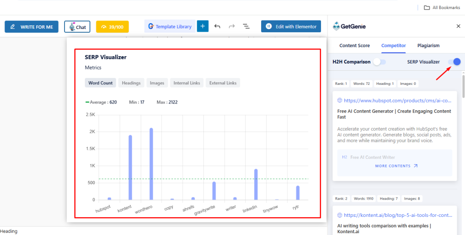
Task: Select the Images metric tab
Action: coord(157,83)
